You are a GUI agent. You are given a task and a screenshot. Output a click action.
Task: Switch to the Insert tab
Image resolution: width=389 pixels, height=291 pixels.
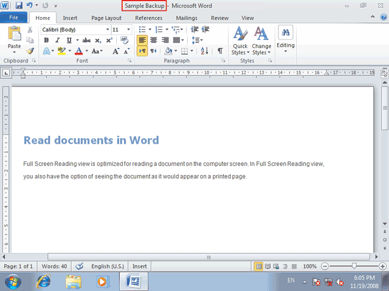[x=70, y=18]
